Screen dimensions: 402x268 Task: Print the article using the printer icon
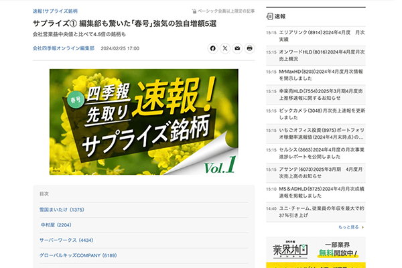[249, 48]
